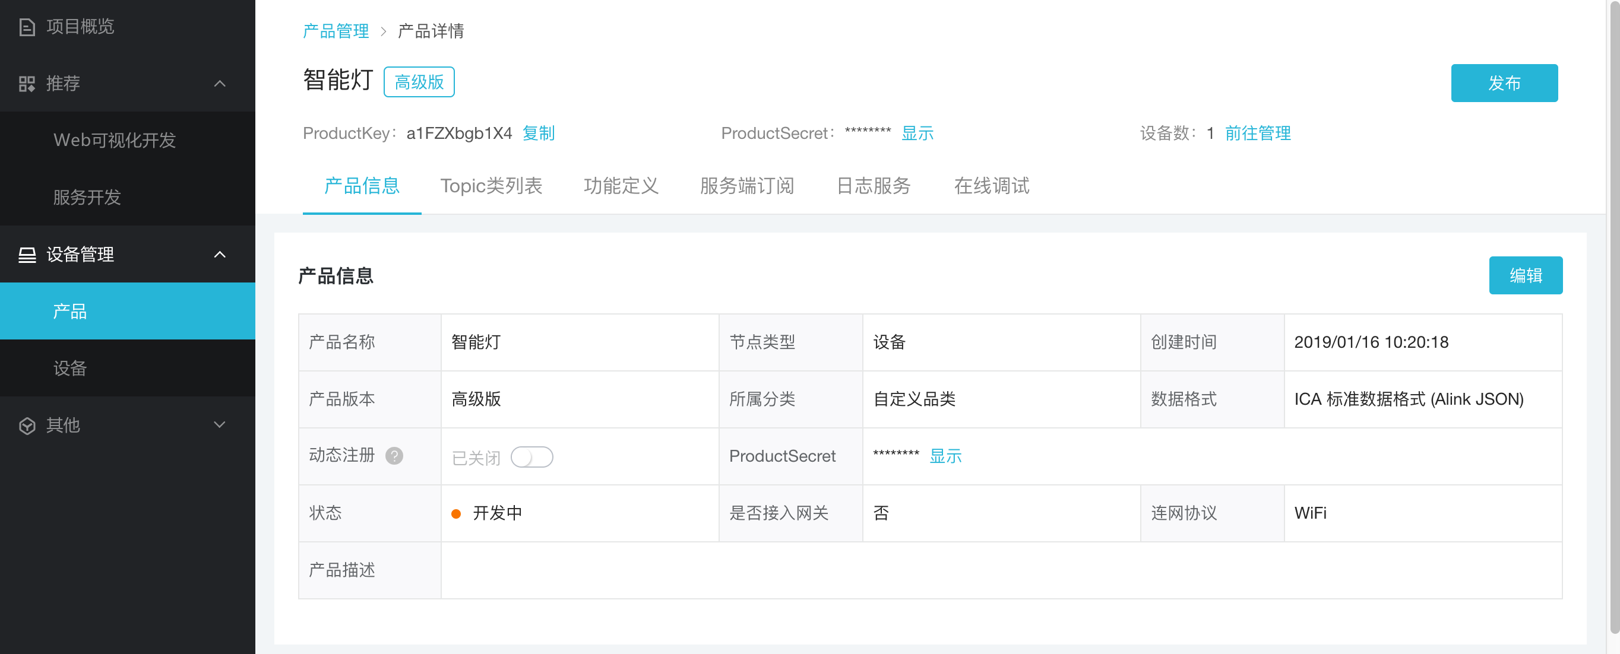This screenshot has width=1620, height=654.
Task: Click the project overview document icon
Action: click(27, 27)
